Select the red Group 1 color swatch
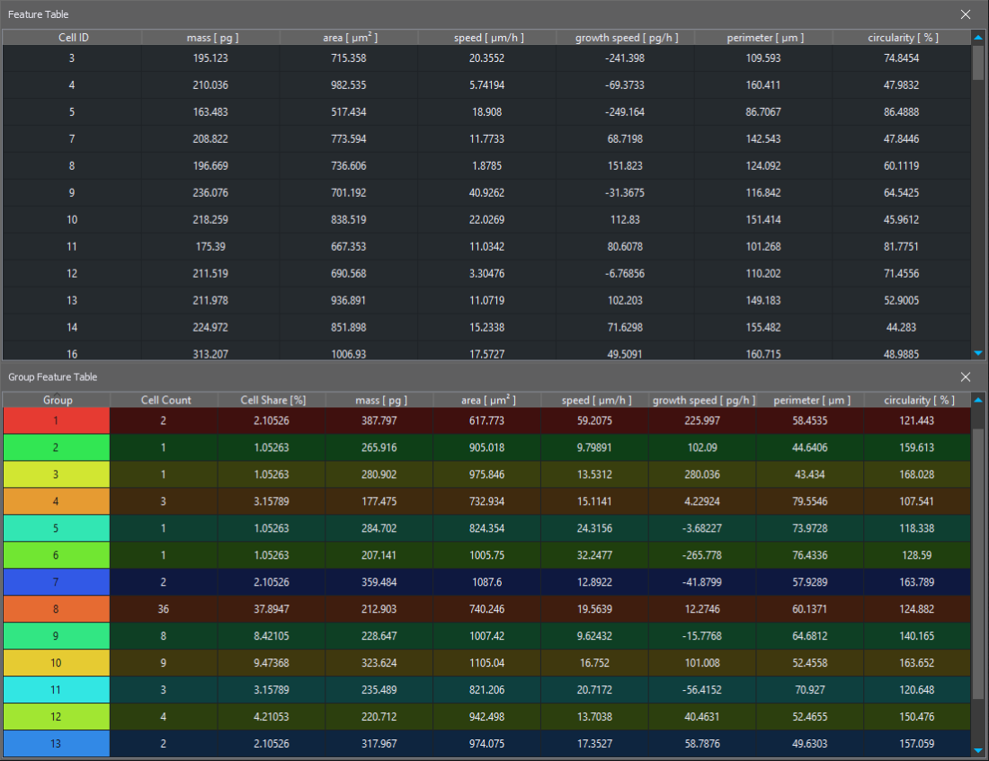This screenshot has height=761, width=989. 57,420
